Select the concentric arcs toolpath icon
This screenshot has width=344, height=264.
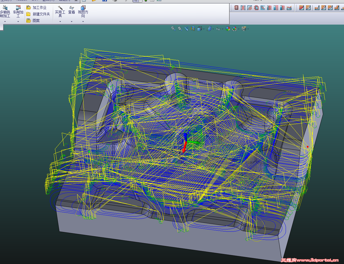tap(250, 8)
